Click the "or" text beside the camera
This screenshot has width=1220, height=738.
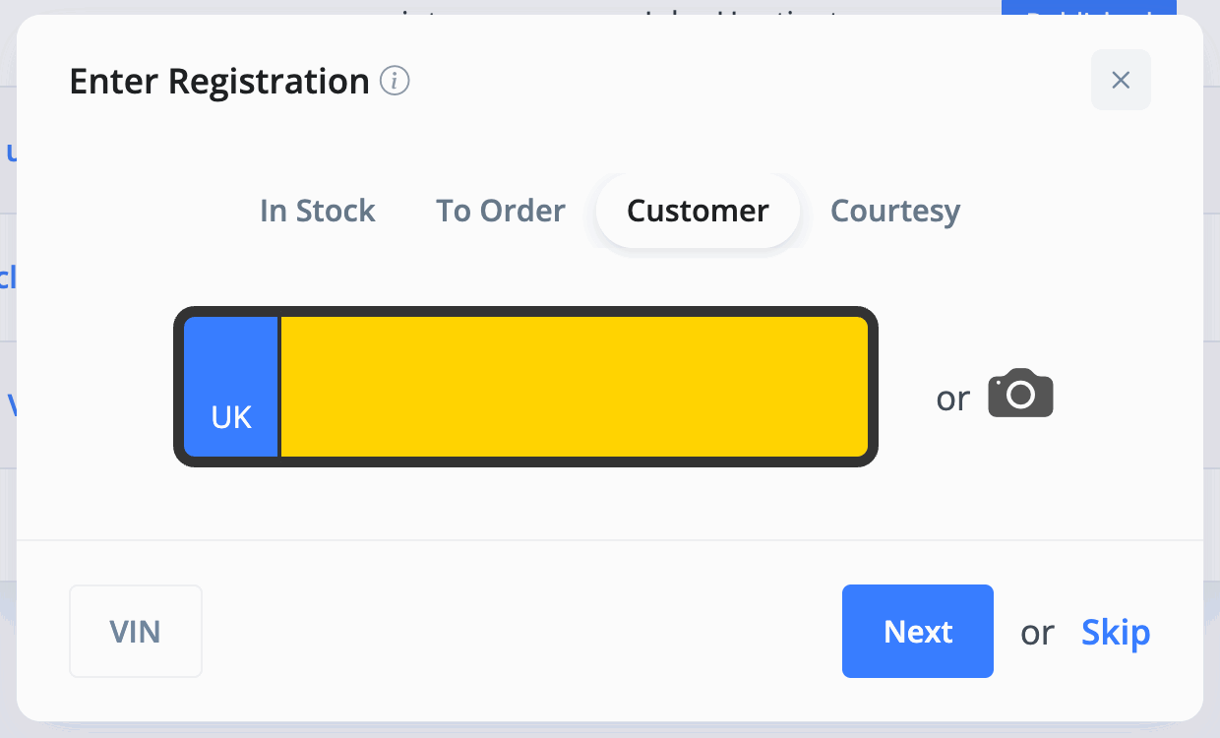[953, 399]
